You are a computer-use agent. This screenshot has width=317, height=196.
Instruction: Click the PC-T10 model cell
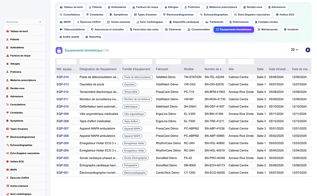click(189, 92)
